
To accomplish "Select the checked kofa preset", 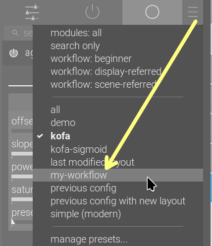I will (60, 136).
